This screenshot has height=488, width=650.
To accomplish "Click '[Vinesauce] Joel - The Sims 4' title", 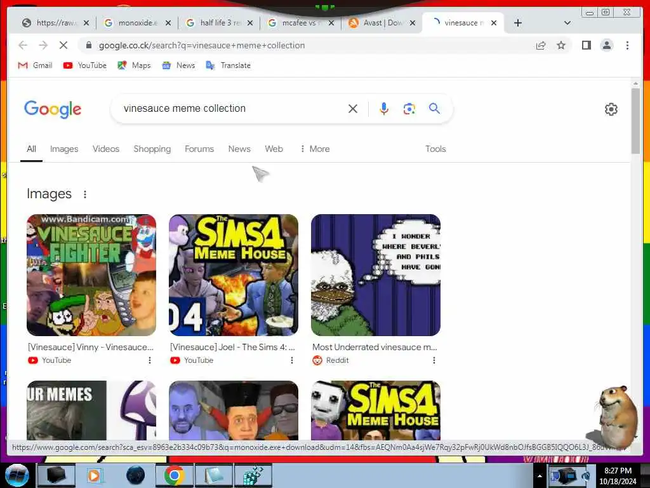I will pyautogui.click(x=232, y=348).
